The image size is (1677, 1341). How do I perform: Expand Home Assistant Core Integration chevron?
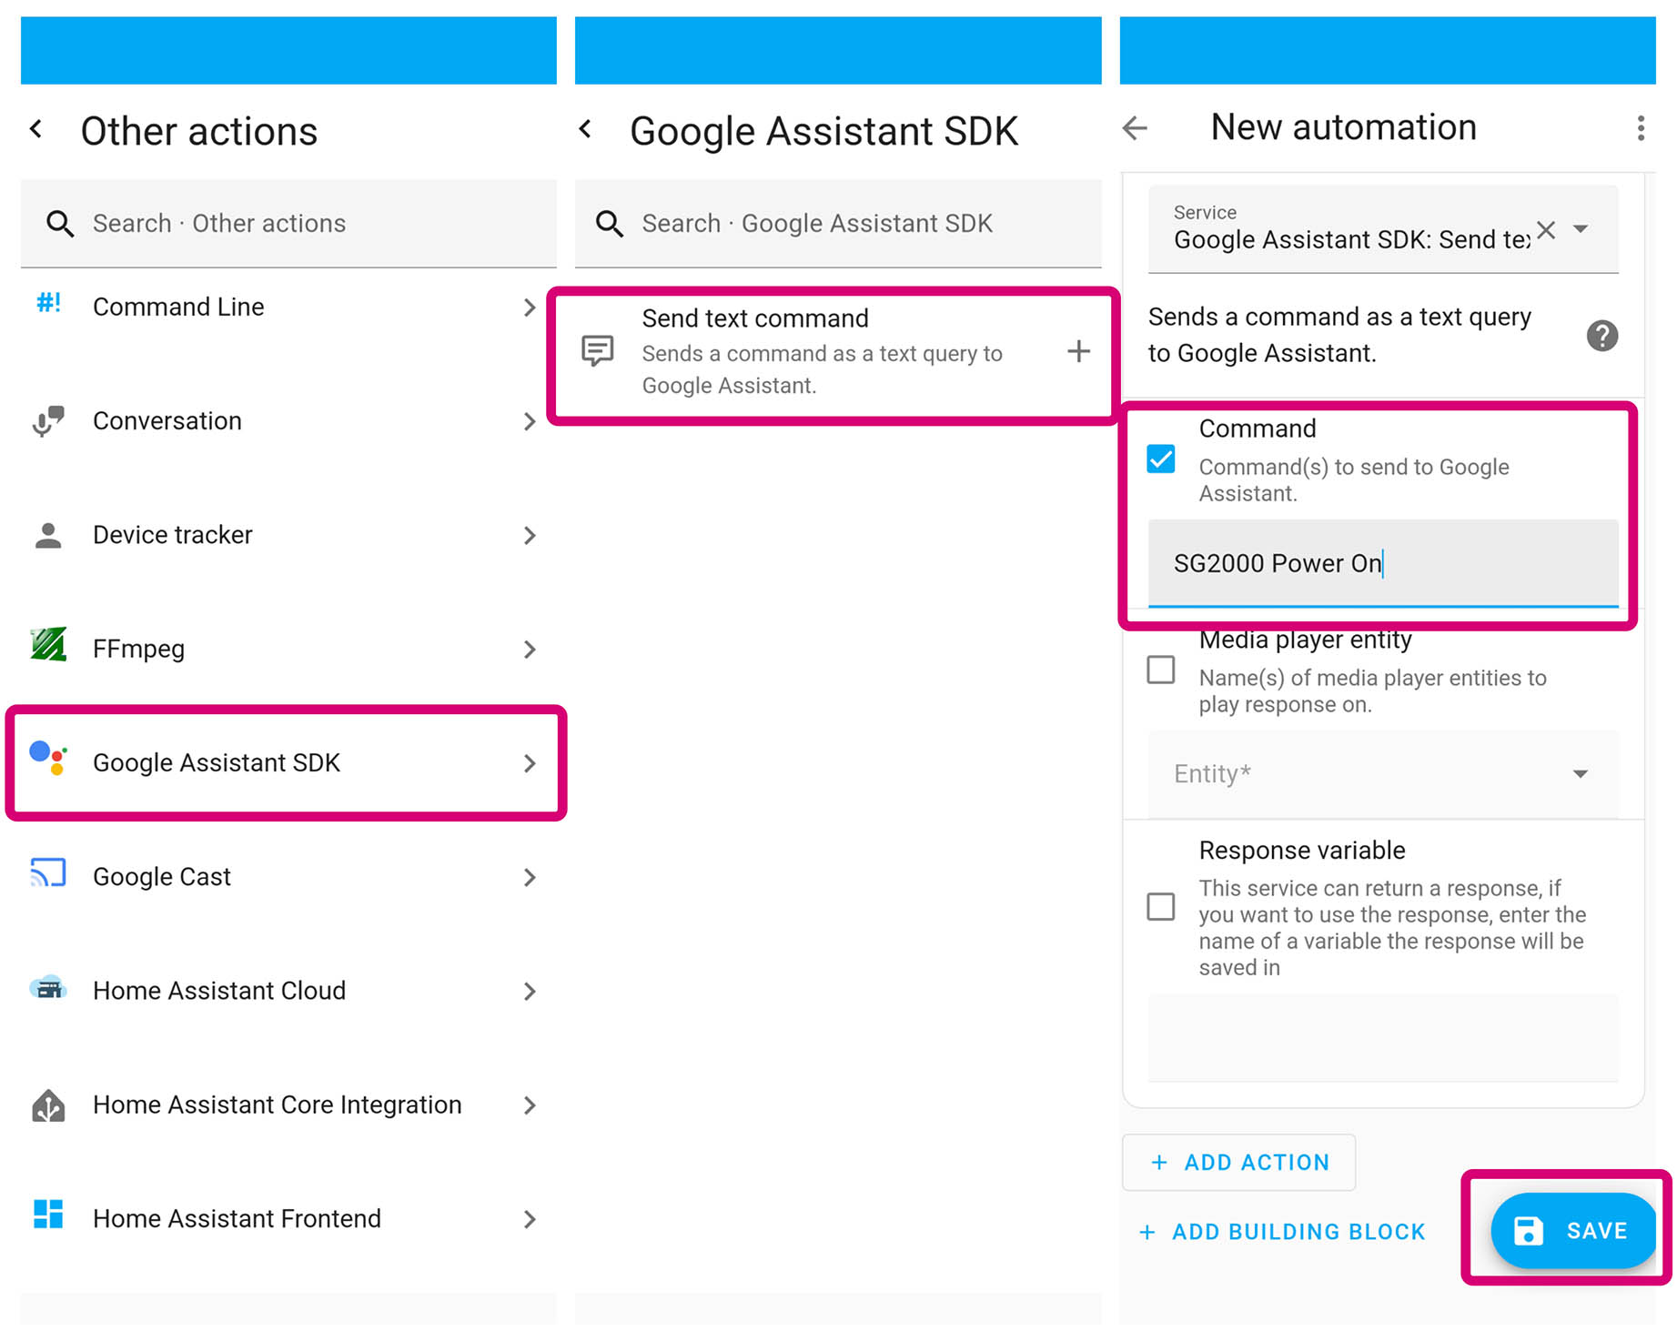[530, 1105]
